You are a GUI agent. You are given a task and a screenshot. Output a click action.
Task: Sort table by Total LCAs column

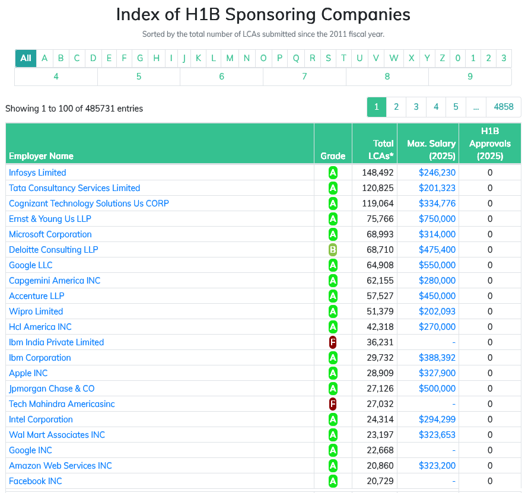pyautogui.click(x=374, y=150)
